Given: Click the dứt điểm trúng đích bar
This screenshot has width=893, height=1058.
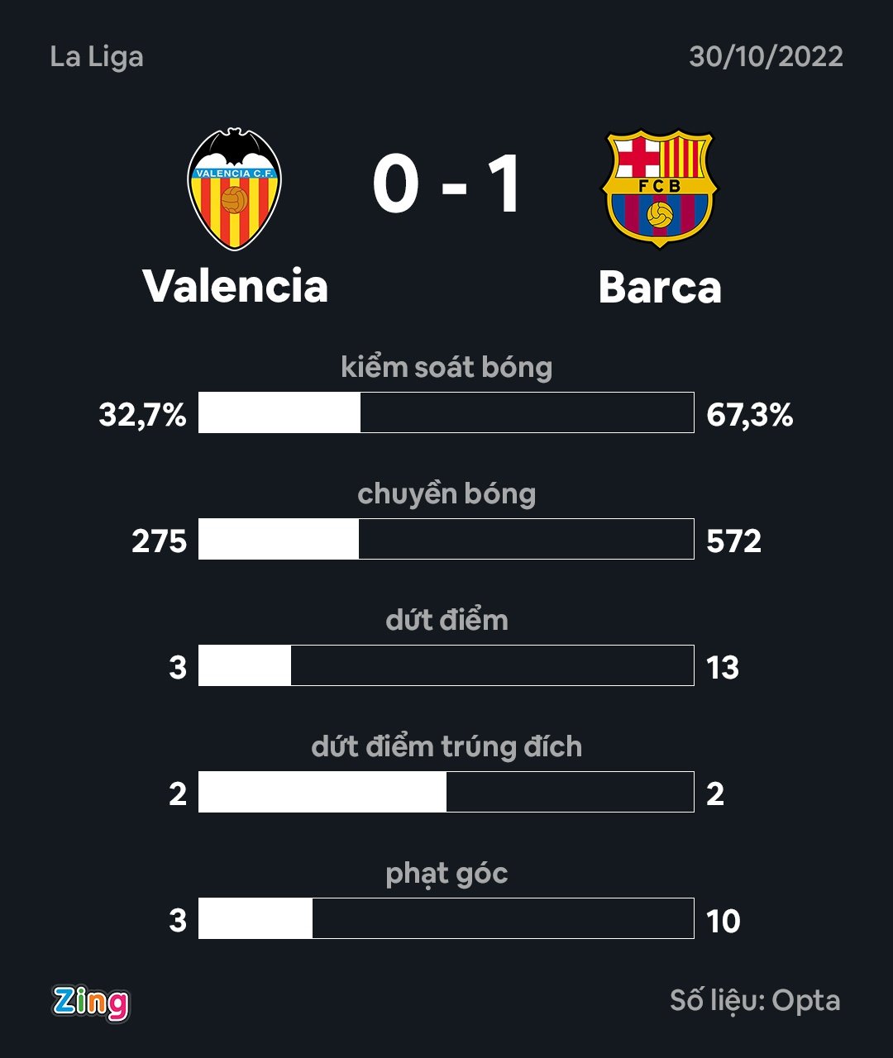Looking at the screenshot, I should [x=446, y=792].
